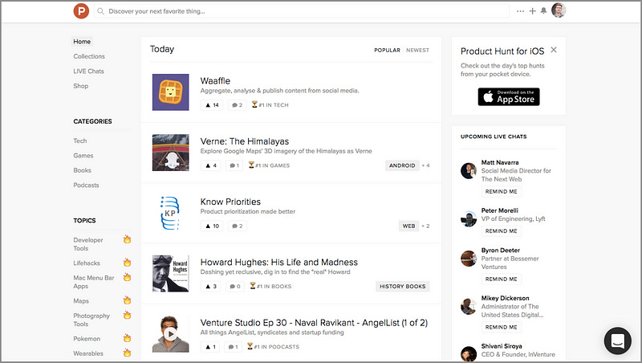Open Howard Hughes comments showing 0
Screen dimensions: 642x363
pos(235,287)
